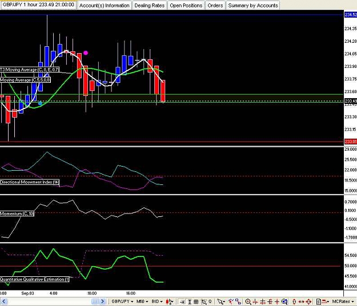Viewport: 357px width, 306px height.
Task: Click the red 233.01 price level label
Action: pyautogui.click(x=351, y=142)
